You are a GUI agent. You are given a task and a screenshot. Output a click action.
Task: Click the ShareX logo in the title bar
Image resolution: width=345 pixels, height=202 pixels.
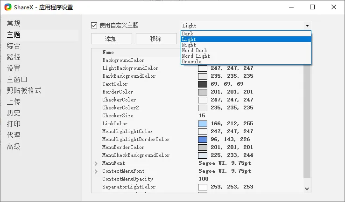[8, 7]
